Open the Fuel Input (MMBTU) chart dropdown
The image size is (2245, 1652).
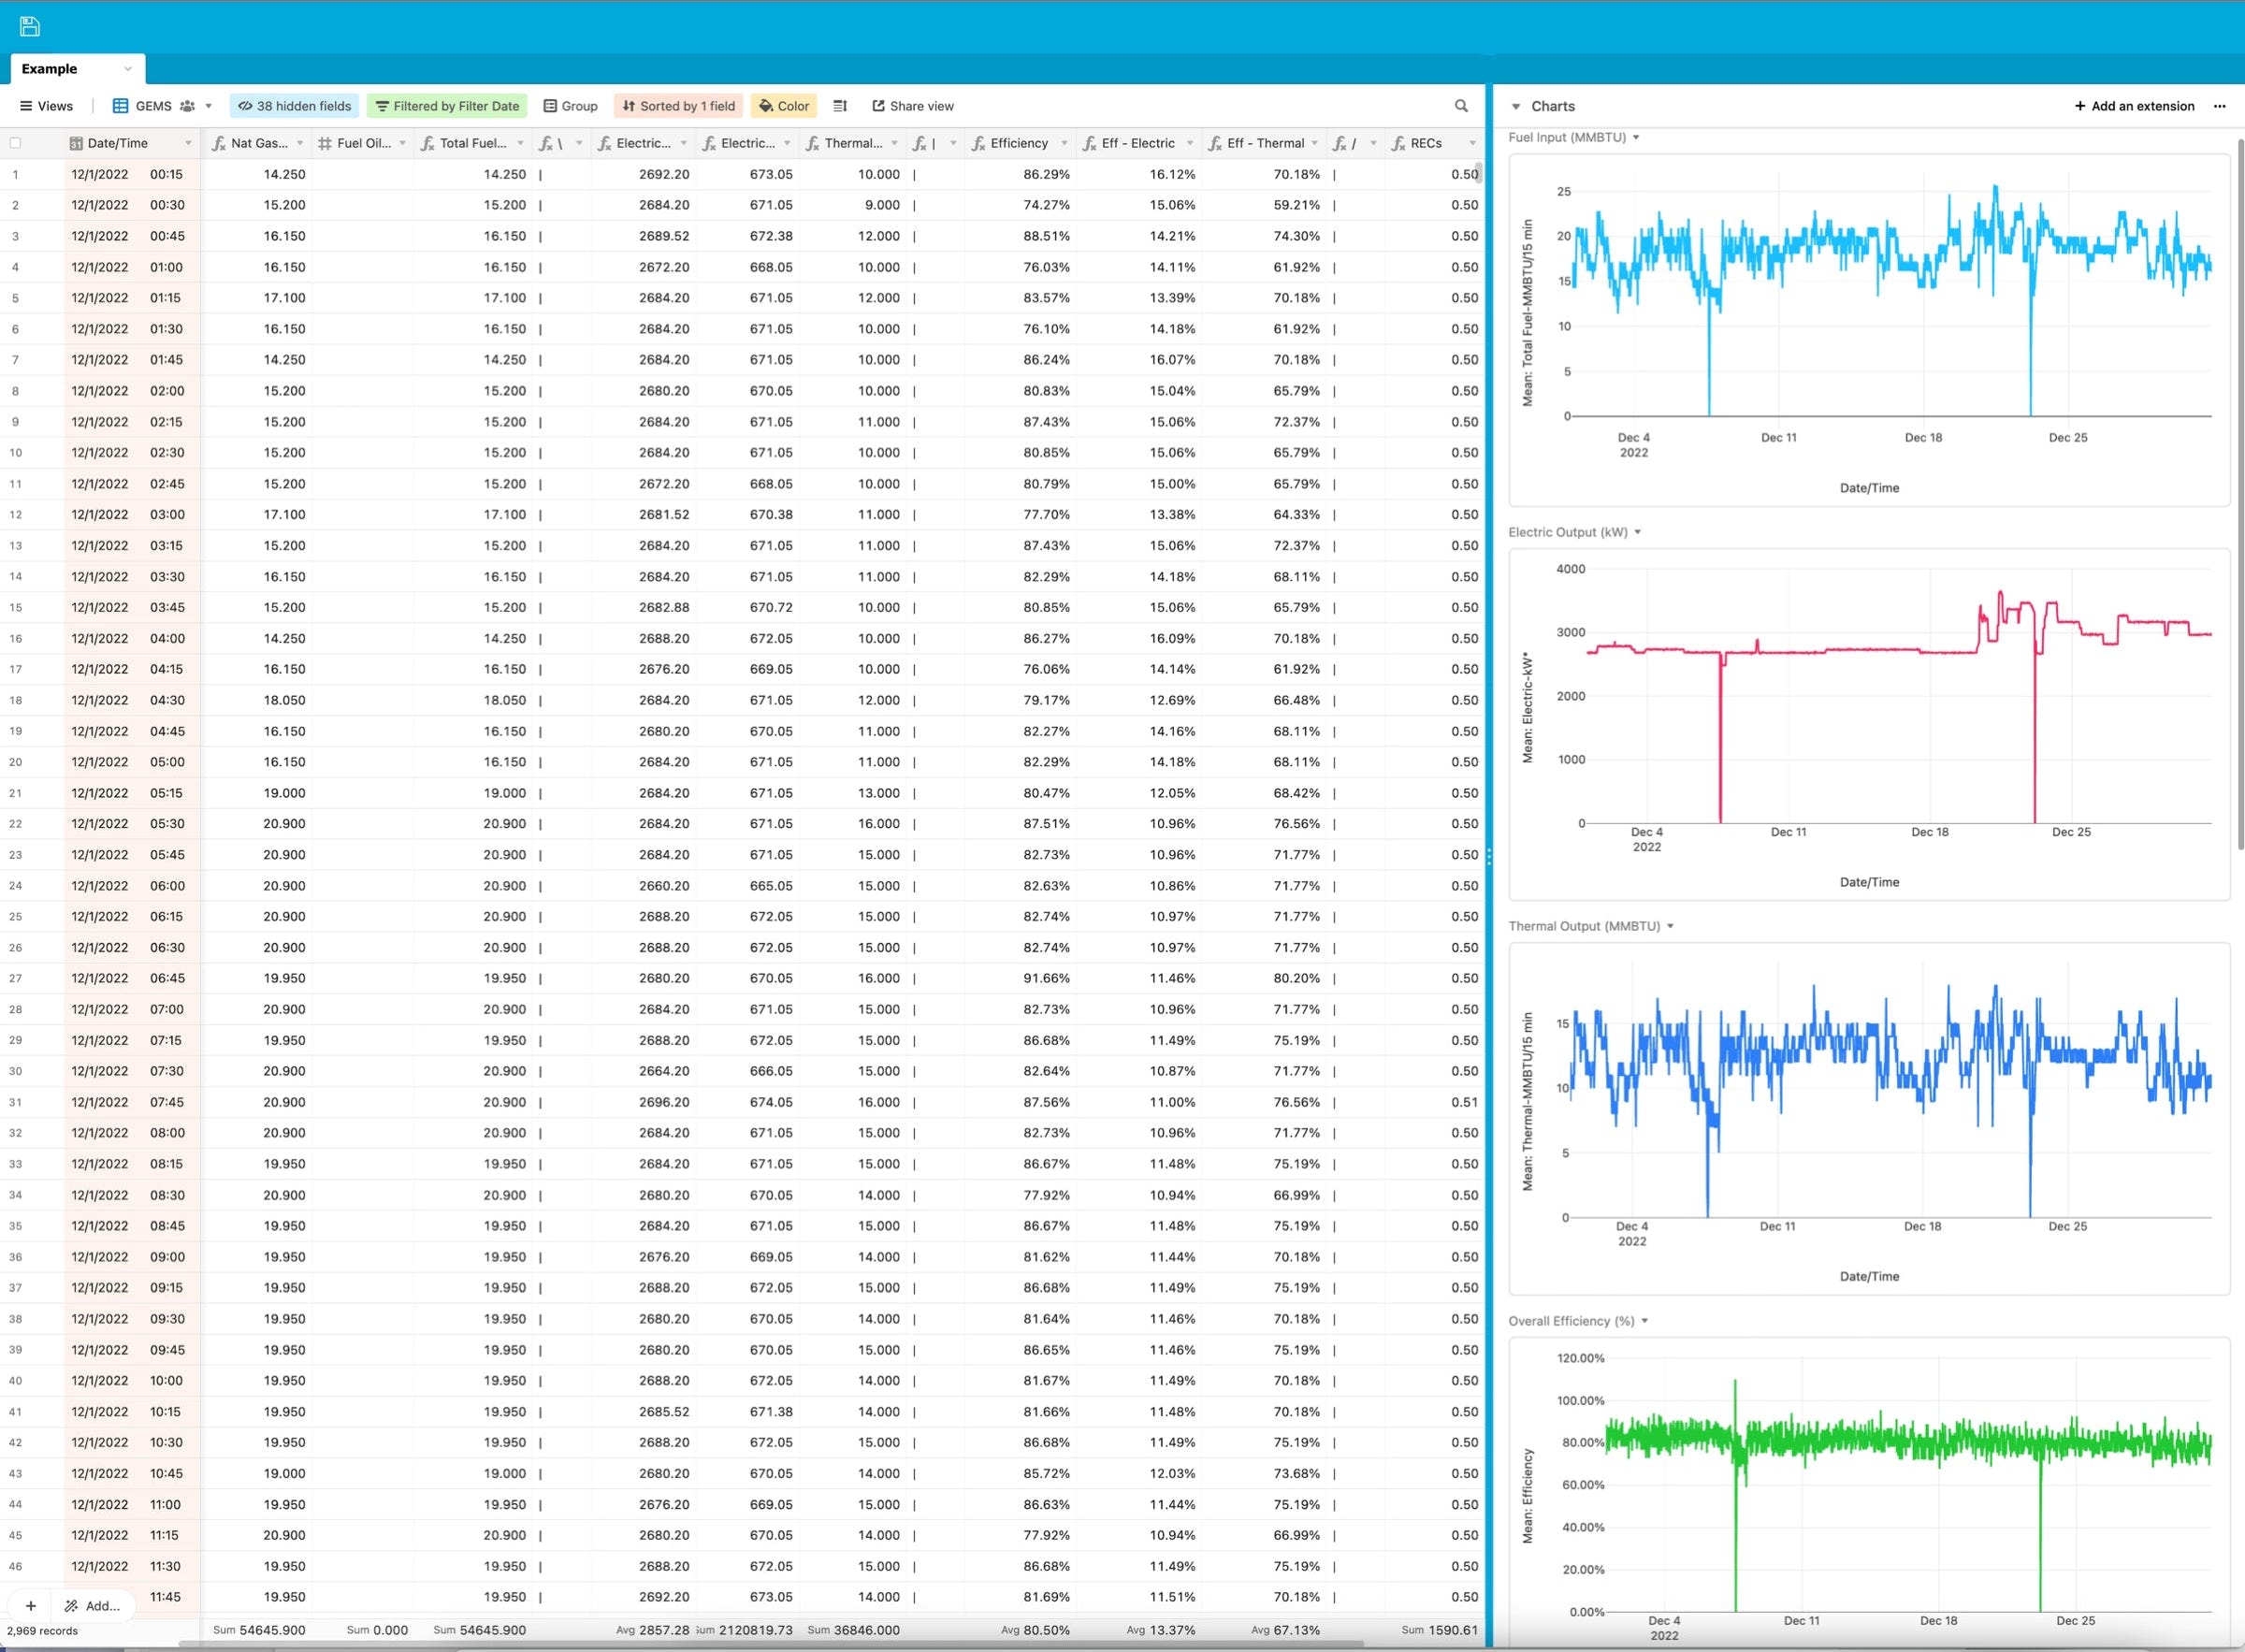click(x=1636, y=137)
